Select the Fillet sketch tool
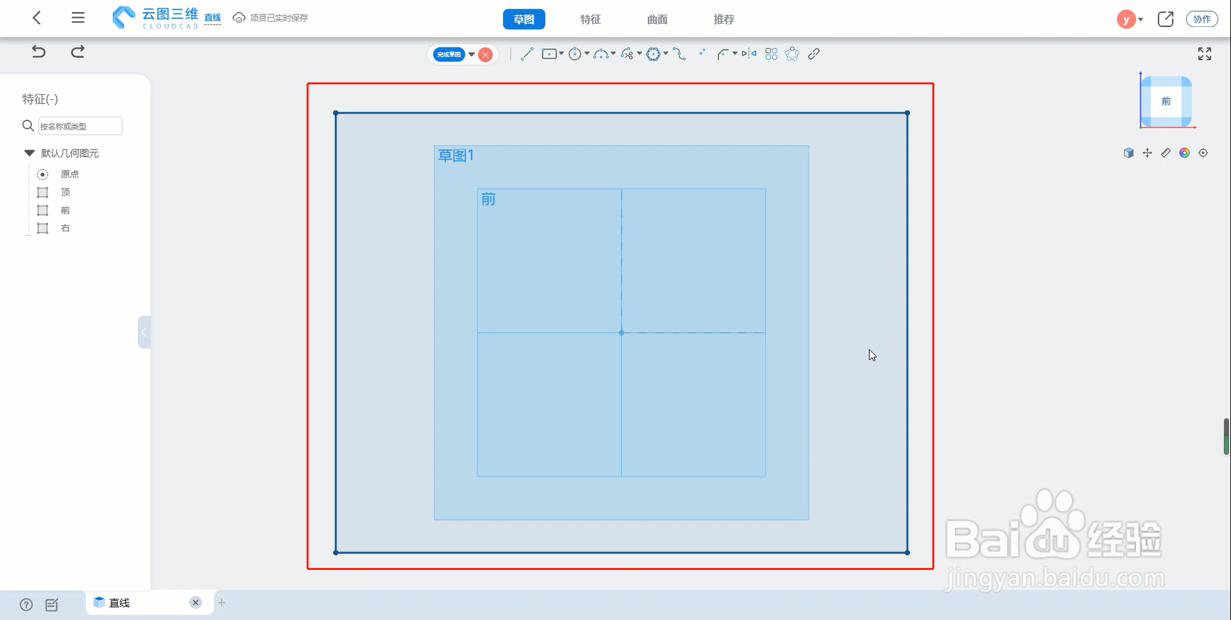The height and width of the screenshot is (620, 1231). tap(723, 54)
